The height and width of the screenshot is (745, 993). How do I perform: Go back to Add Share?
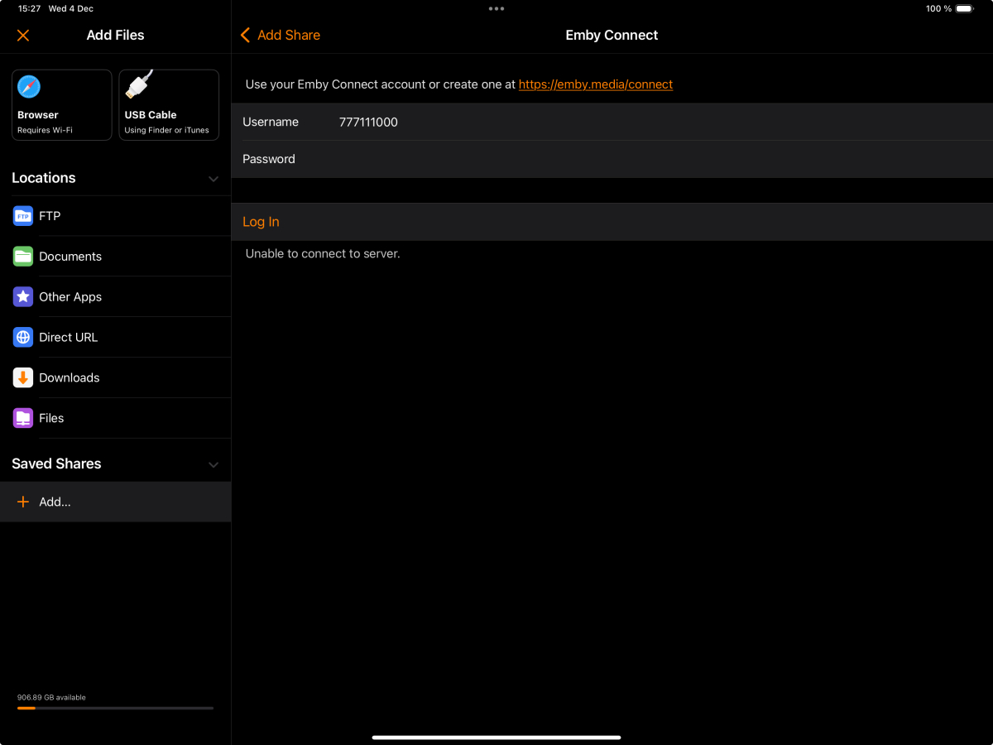(281, 35)
